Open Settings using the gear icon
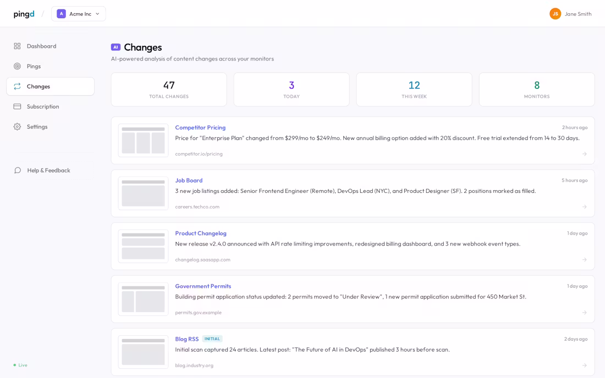The height and width of the screenshot is (378, 605). 18,126
